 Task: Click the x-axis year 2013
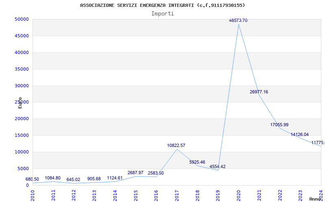pos(94,196)
